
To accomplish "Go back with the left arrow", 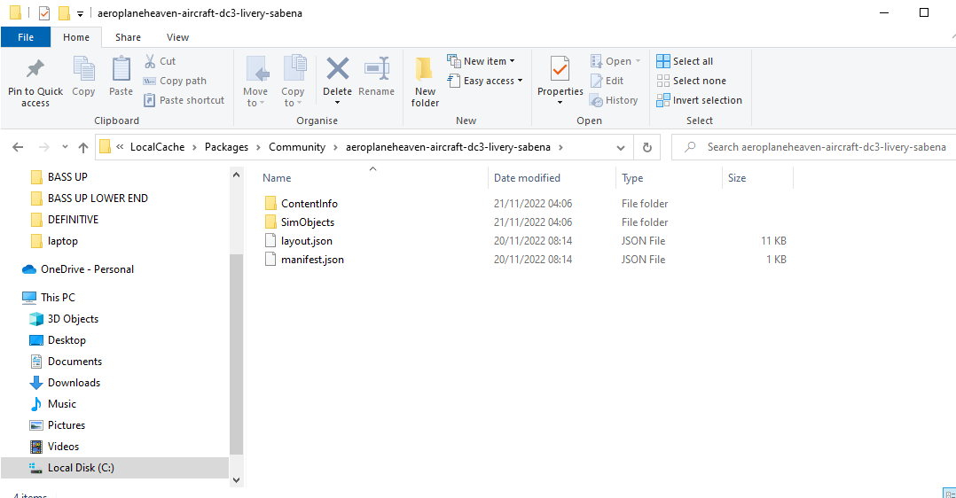I will (x=19, y=147).
